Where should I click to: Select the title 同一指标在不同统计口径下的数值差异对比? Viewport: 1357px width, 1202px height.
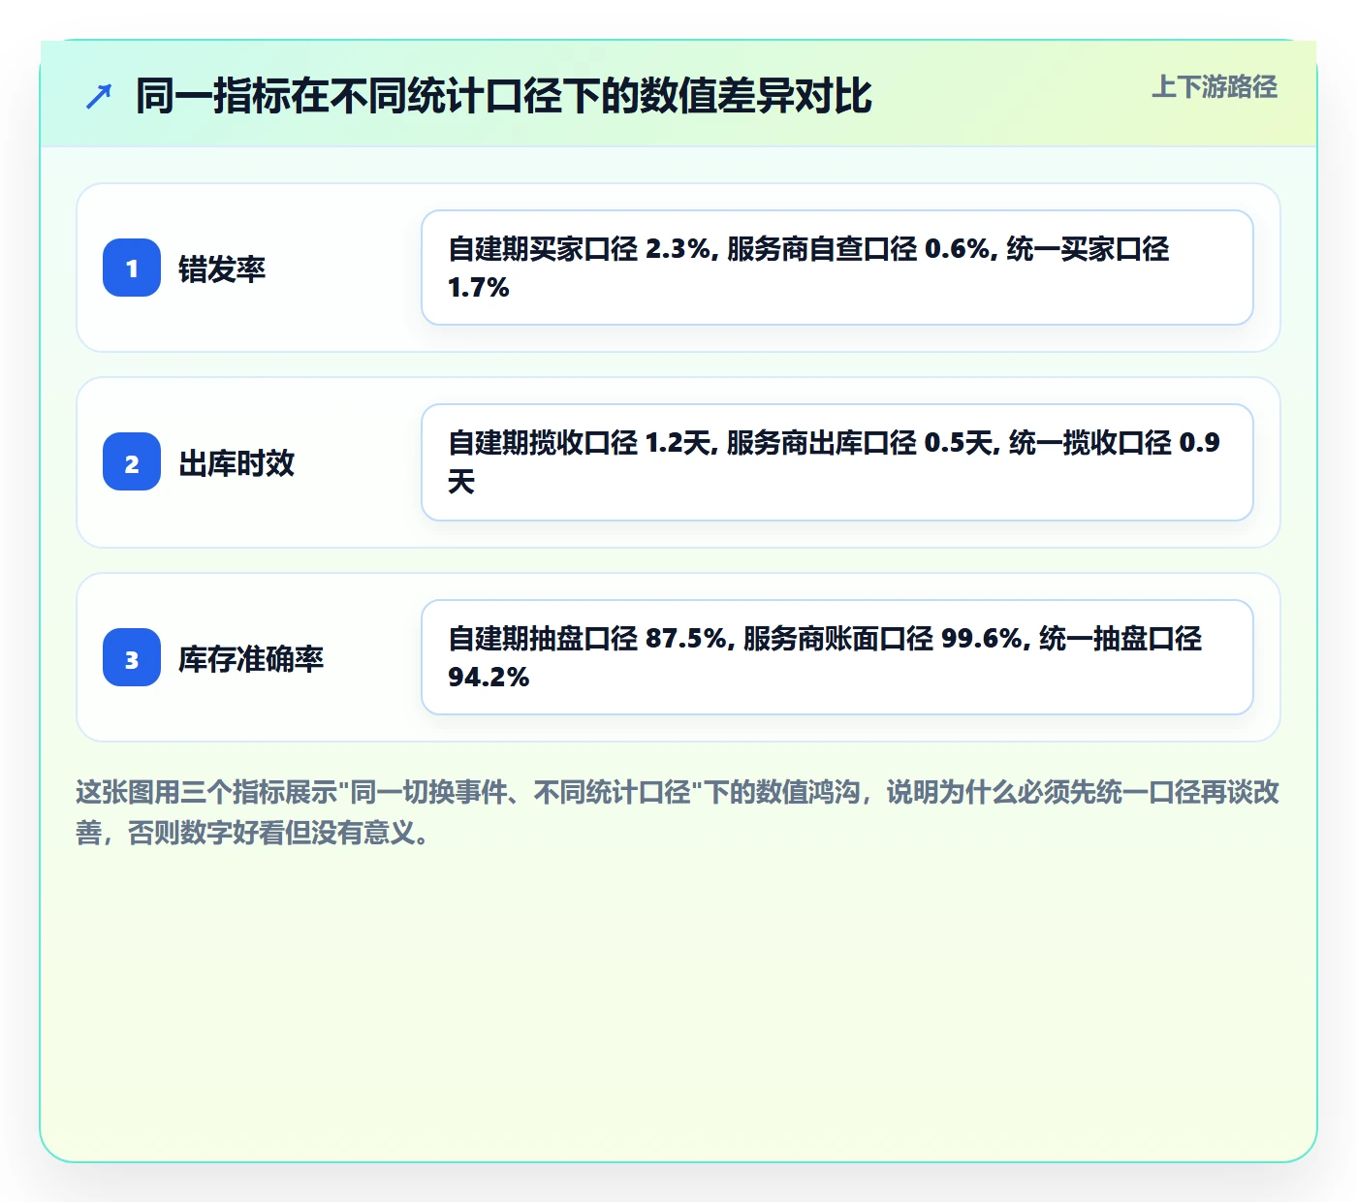504,96
